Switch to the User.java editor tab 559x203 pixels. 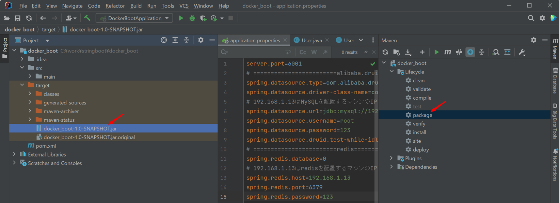click(312, 40)
